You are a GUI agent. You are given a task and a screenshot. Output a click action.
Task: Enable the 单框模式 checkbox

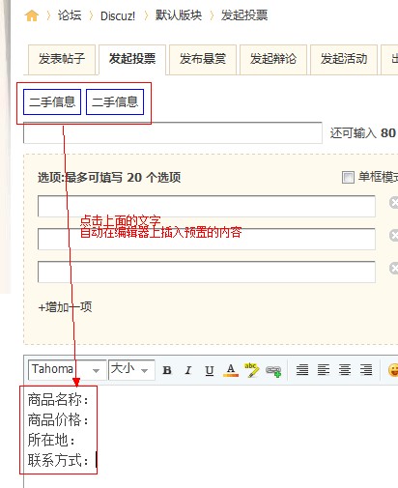(x=348, y=177)
